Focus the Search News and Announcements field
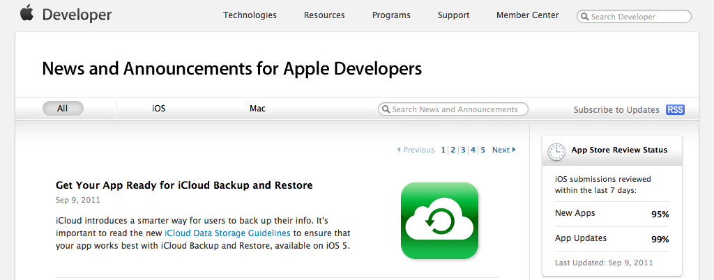This screenshot has width=714, height=280. click(x=457, y=109)
